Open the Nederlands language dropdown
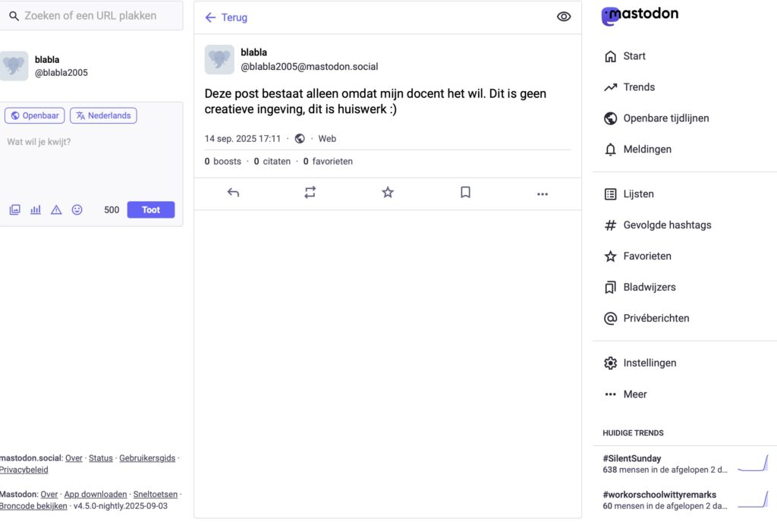 click(x=103, y=115)
